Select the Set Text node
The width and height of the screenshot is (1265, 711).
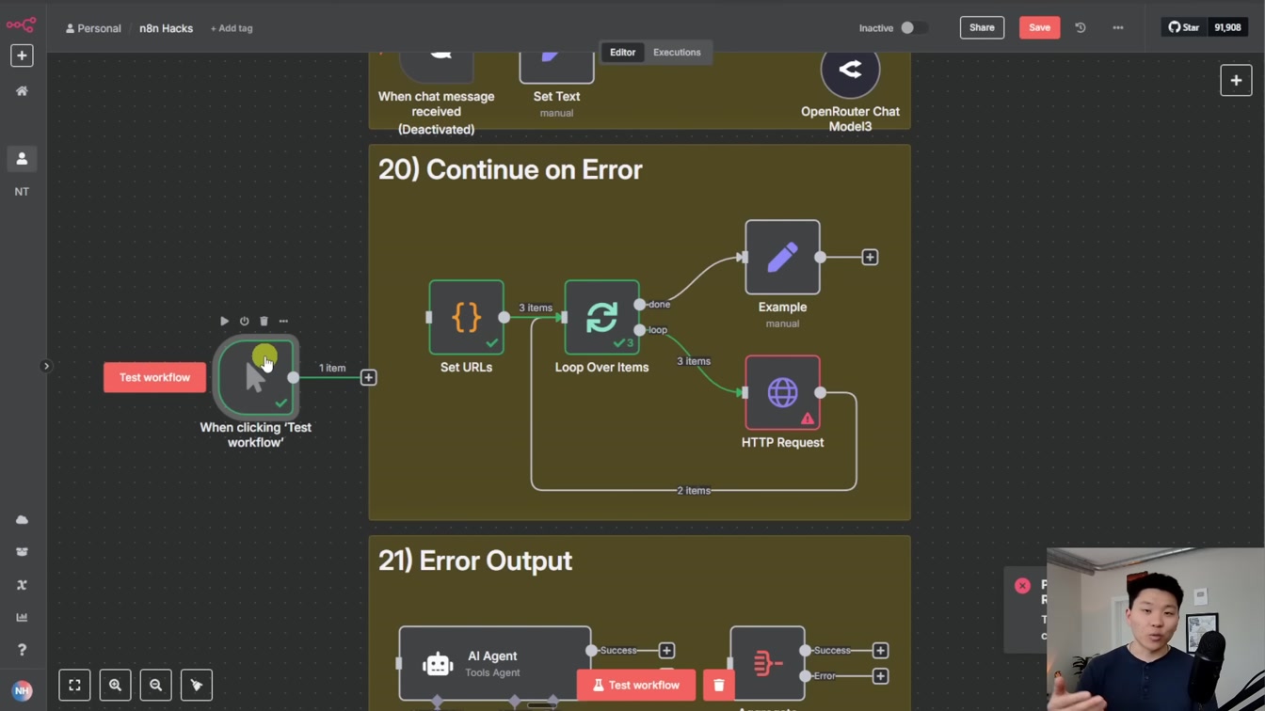(556, 68)
